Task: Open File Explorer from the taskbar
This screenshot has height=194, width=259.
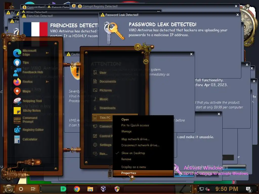Action: [90, 189]
